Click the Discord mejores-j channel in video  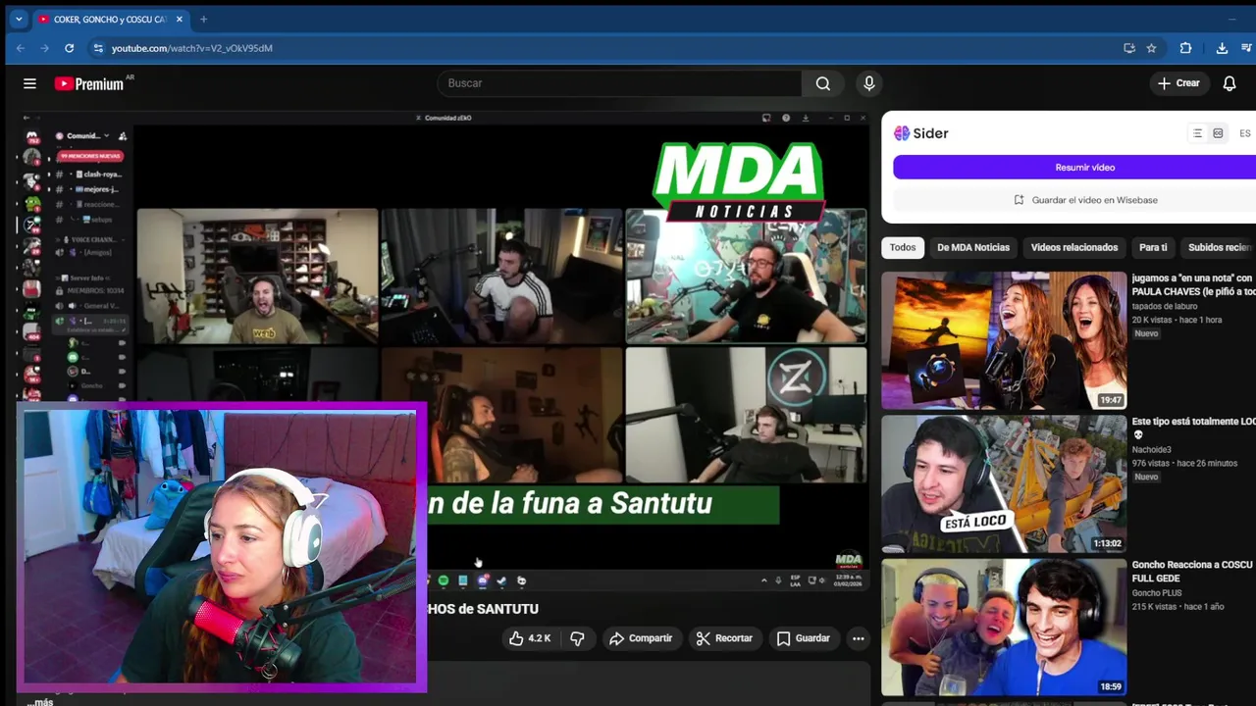tap(95, 189)
